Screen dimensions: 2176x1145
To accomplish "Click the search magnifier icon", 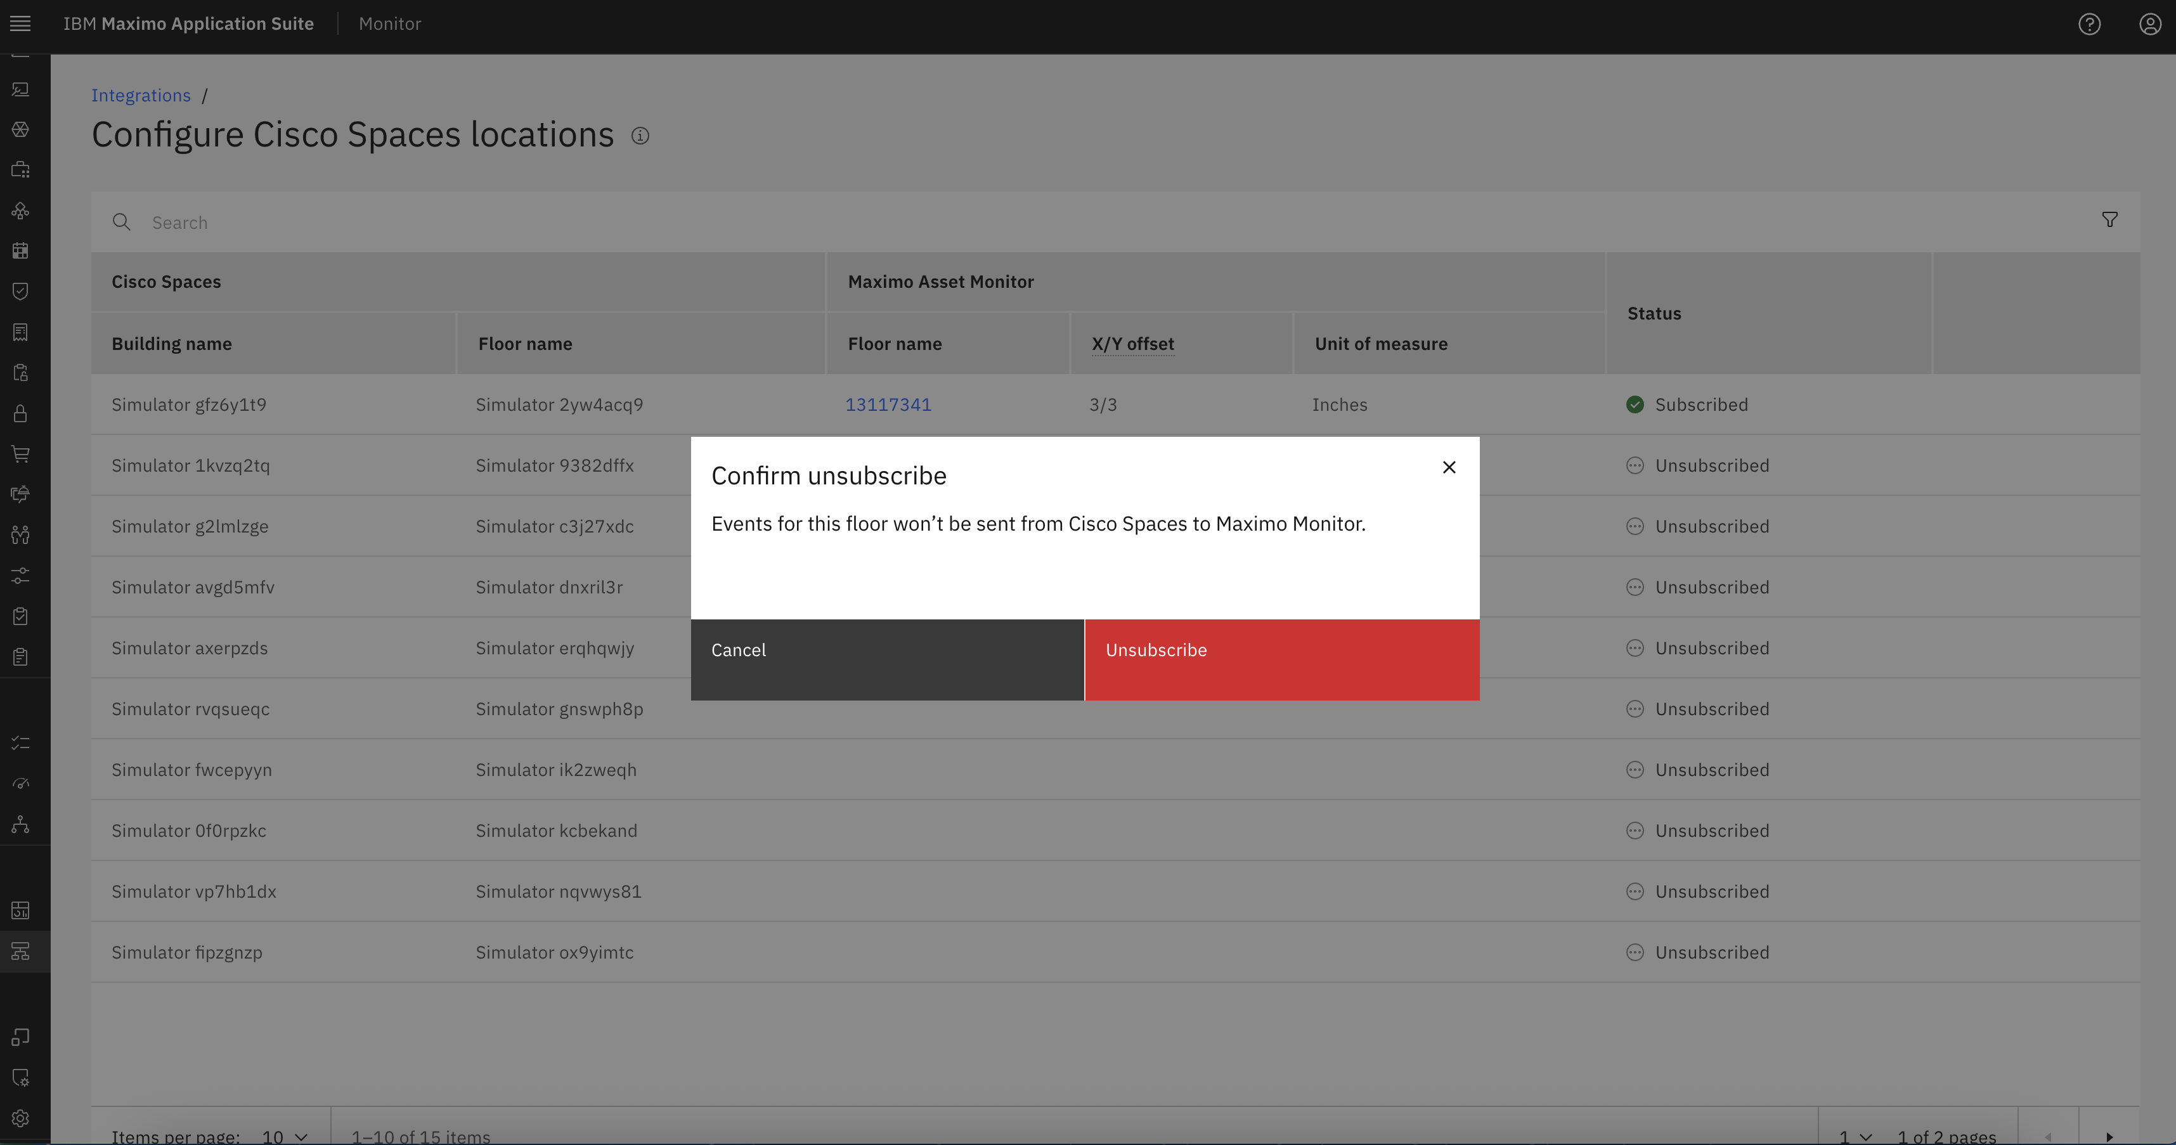I will (122, 222).
